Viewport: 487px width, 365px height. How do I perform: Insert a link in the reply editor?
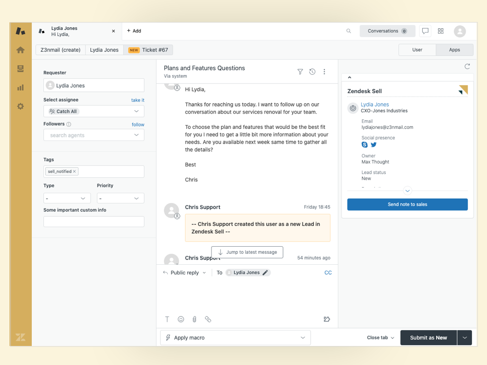point(208,319)
